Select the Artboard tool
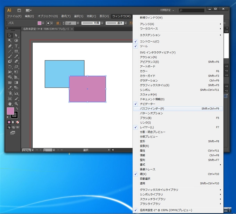This screenshot has width=236, height=214. click(10, 99)
